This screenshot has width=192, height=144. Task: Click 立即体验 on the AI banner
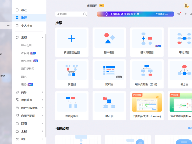pyautogui.click(x=162, y=14)
